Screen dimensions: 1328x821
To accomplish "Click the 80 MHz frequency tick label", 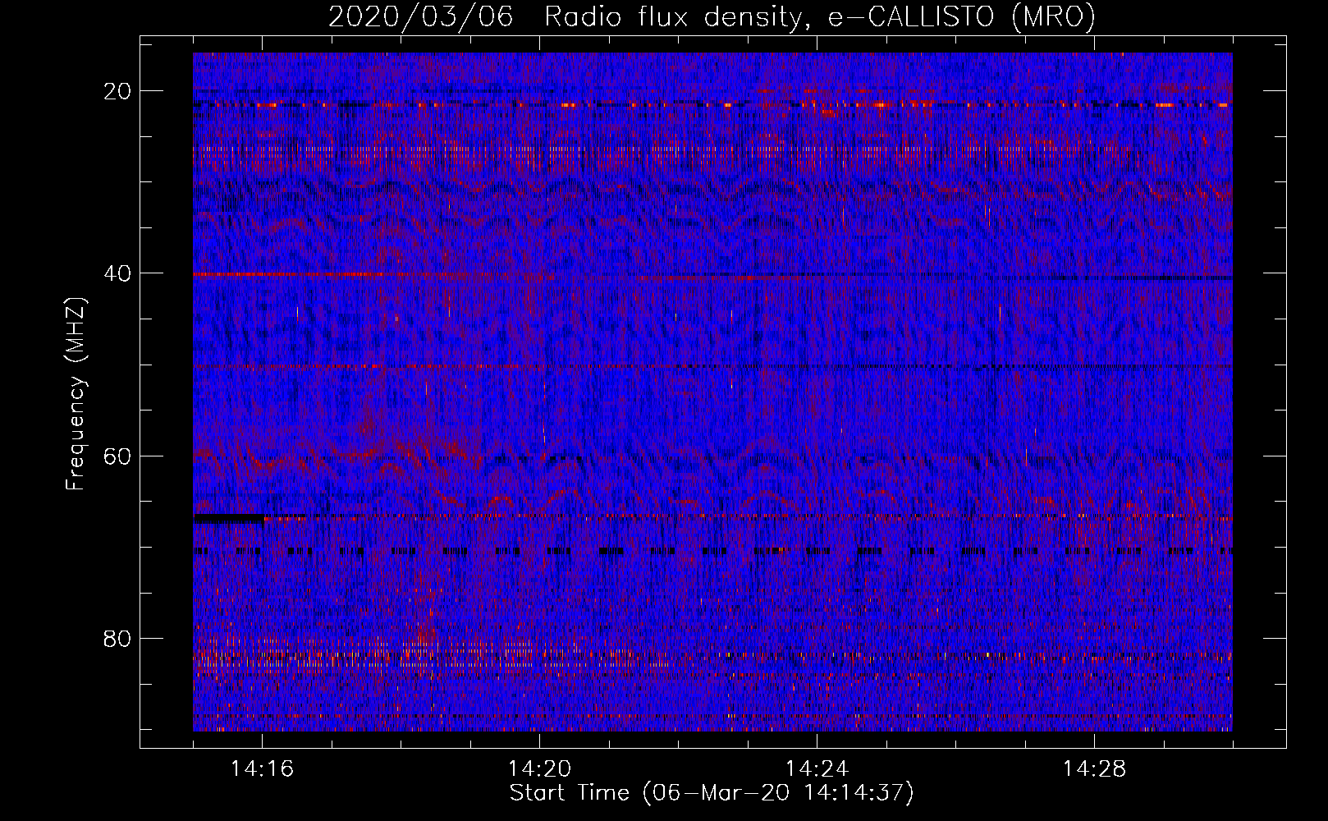I will (x=117, y=639).
